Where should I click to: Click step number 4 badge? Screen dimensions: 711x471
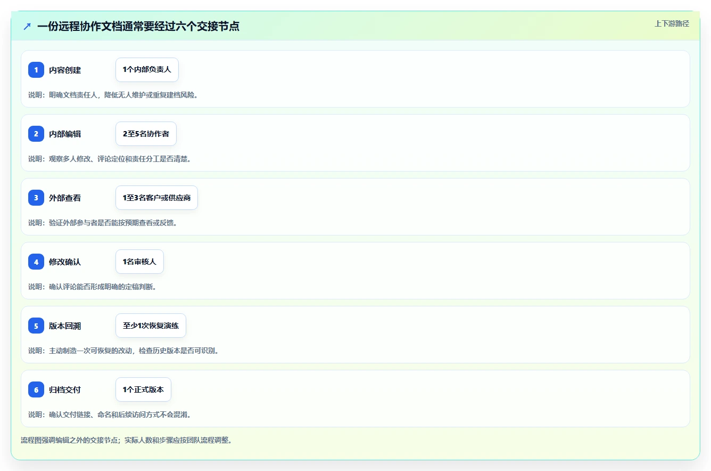[x=36, y=262]
